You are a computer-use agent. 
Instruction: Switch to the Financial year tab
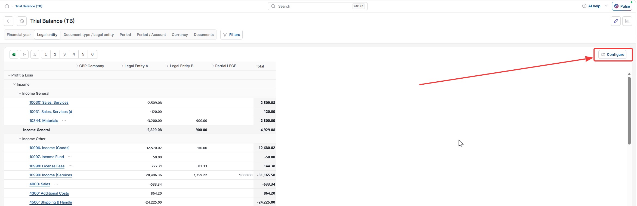tap(19, 35)
